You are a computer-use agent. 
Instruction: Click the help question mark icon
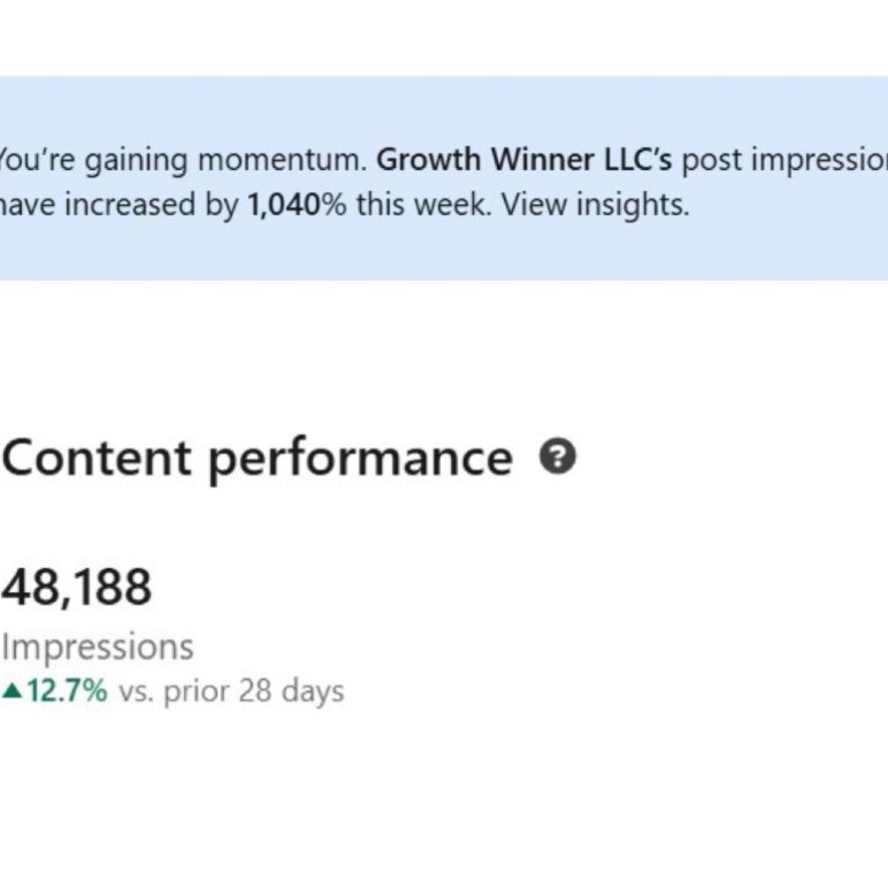pyautogui.click(x=558, y=457)
